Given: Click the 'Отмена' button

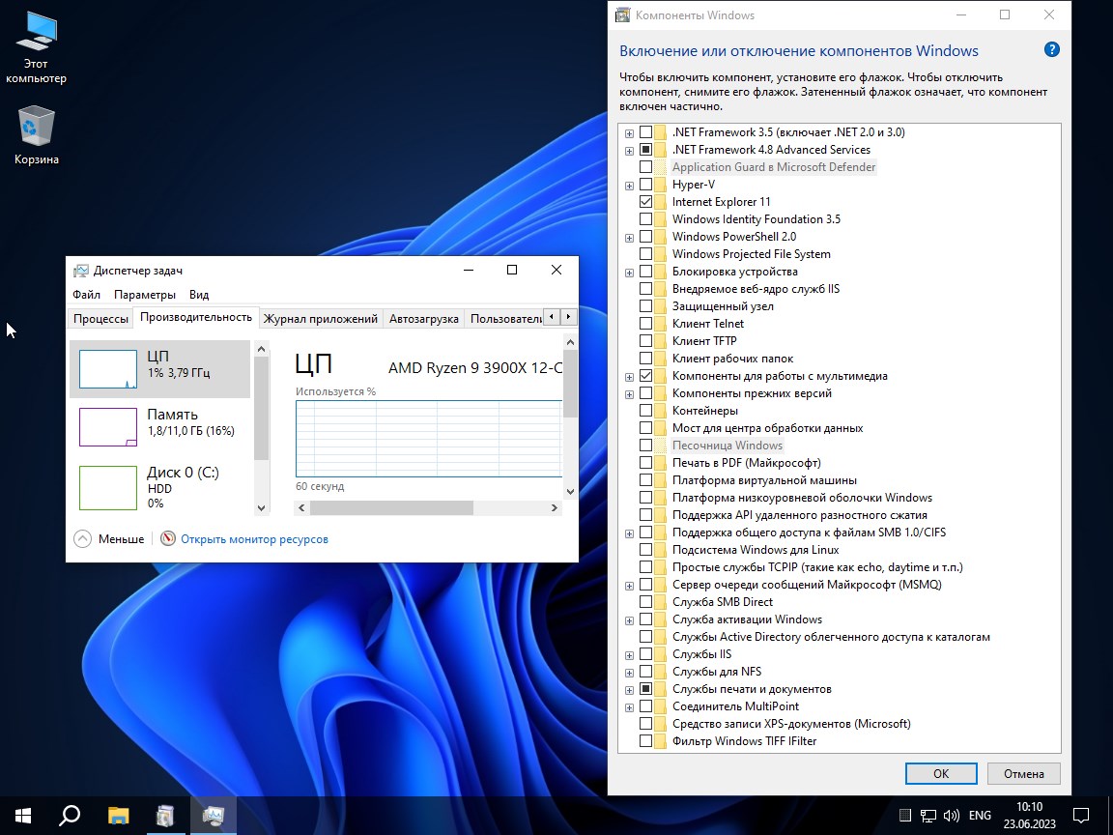Looking at the screenshot, I should [x=1023, y=773].
